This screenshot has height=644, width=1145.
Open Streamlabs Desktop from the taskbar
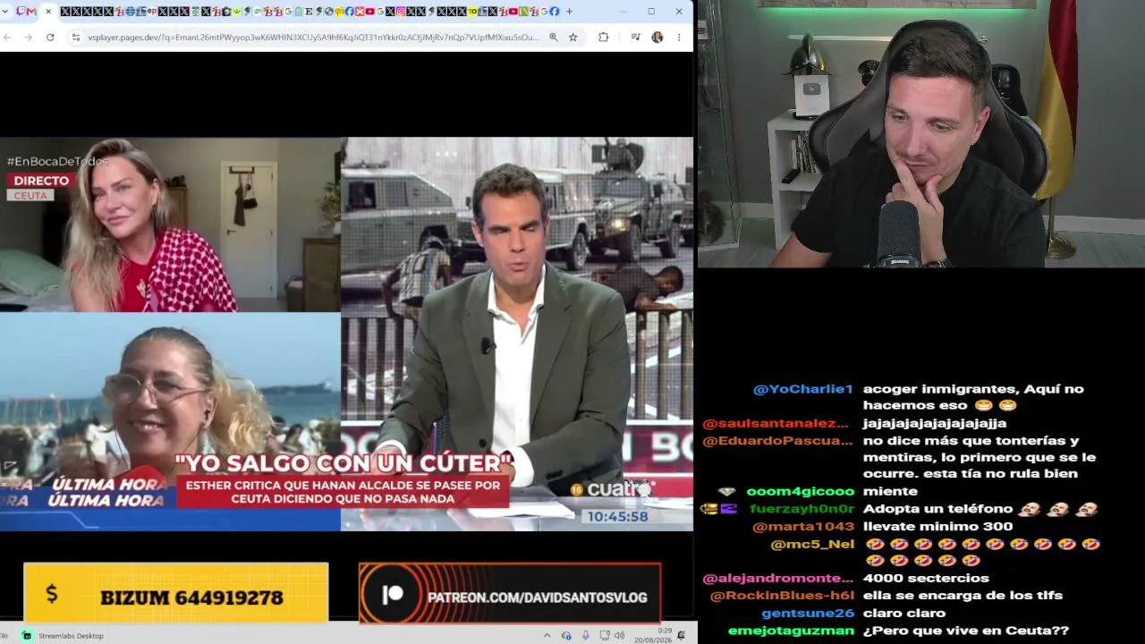point(63,635)
